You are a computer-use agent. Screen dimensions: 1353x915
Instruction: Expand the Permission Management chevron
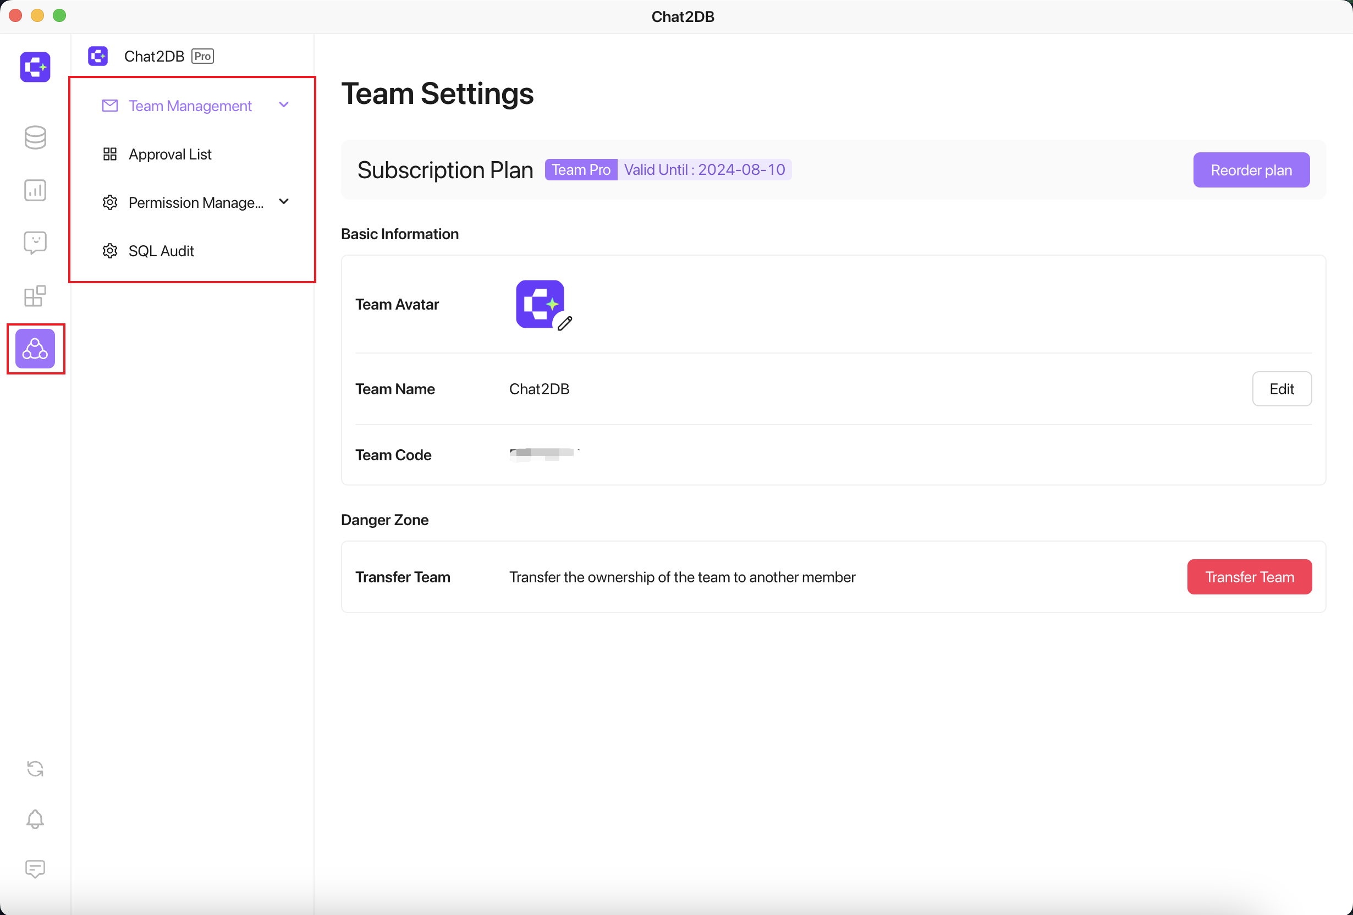coord(284,201)
